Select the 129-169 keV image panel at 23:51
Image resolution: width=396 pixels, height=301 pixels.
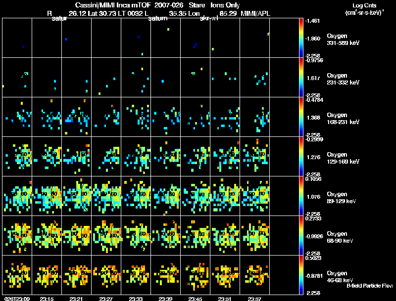click(x=225, y=157)
